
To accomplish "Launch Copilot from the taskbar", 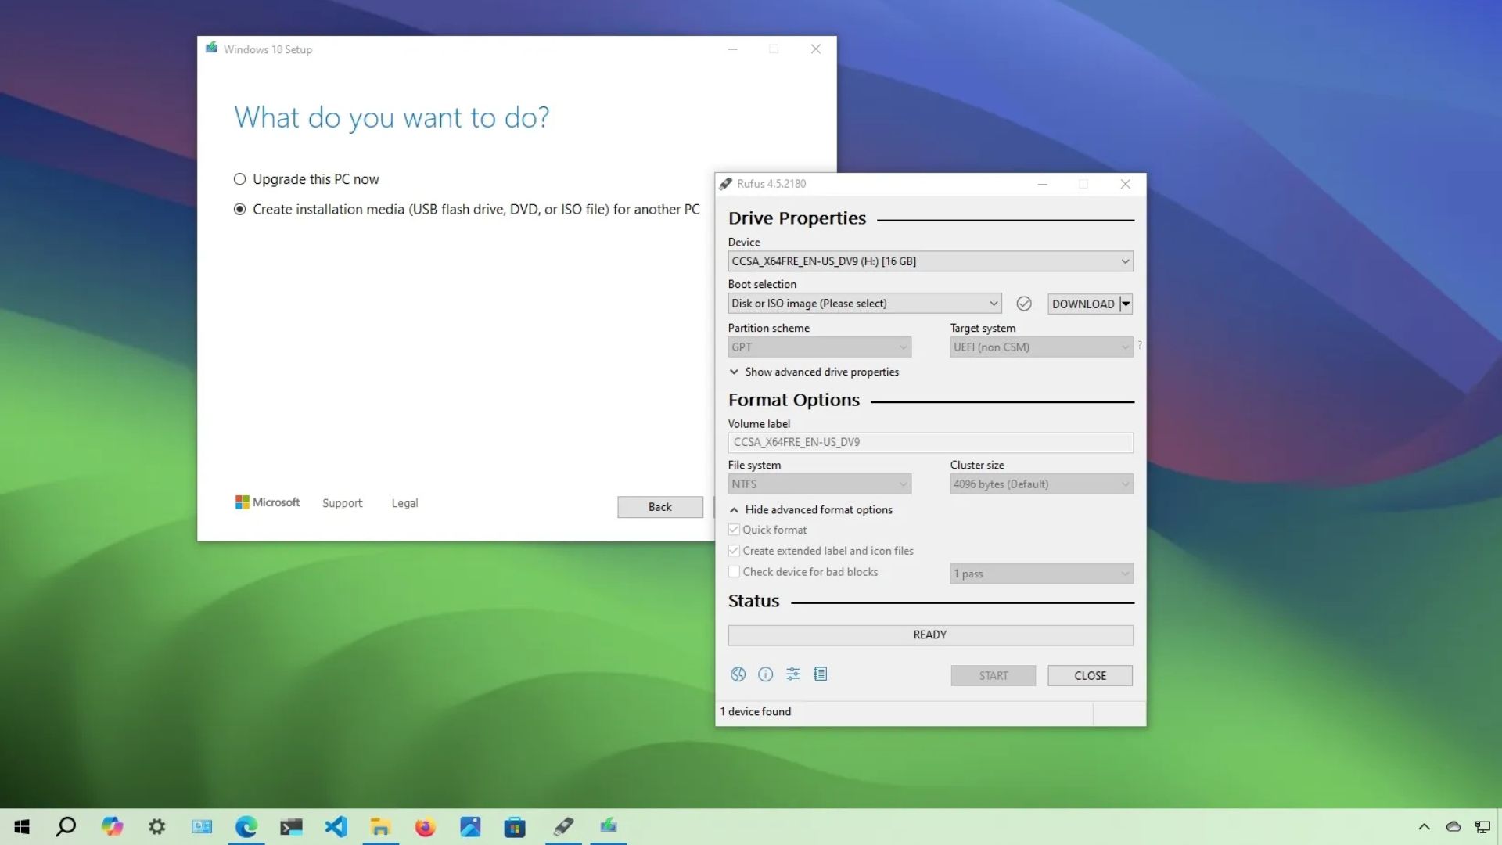I will (112, 827).
